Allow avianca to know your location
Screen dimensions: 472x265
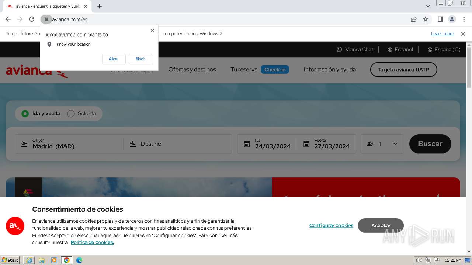coord(114,59)
